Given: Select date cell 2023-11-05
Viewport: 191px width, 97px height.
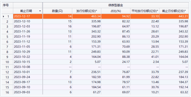Looking at the screenshot, I should click(28, 47).
